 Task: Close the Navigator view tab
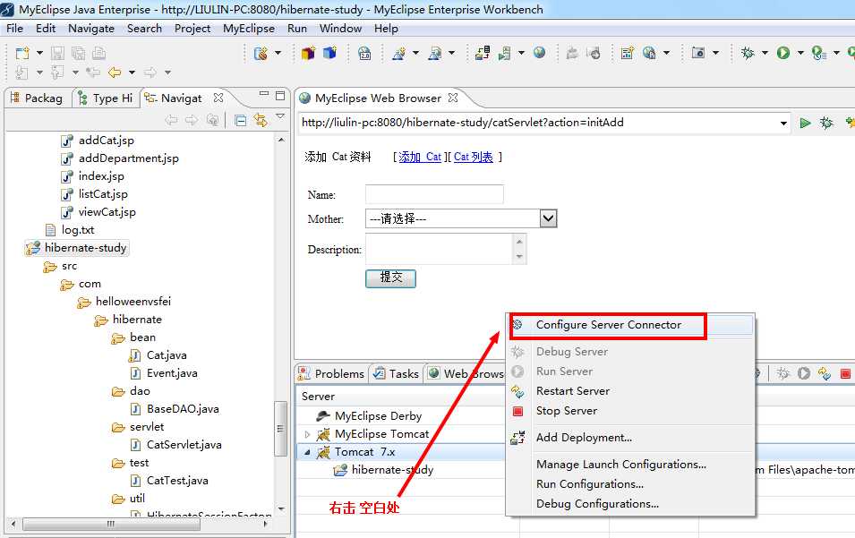tap(218, 98)
